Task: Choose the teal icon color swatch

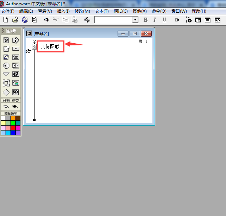Action: (18, 123)
